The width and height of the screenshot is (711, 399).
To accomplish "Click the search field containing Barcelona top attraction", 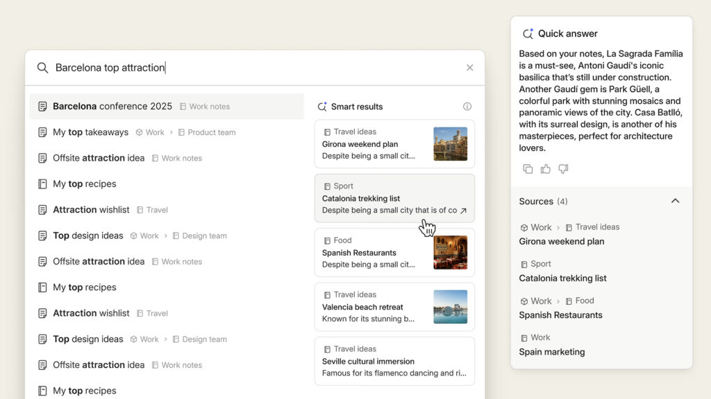I will [x=250, y=68].
